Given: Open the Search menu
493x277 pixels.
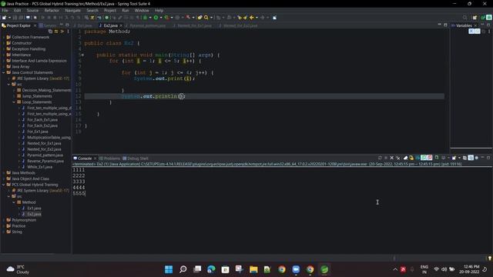Looking at the screenshot, I should pyautogui.click(x=92, y=10).
